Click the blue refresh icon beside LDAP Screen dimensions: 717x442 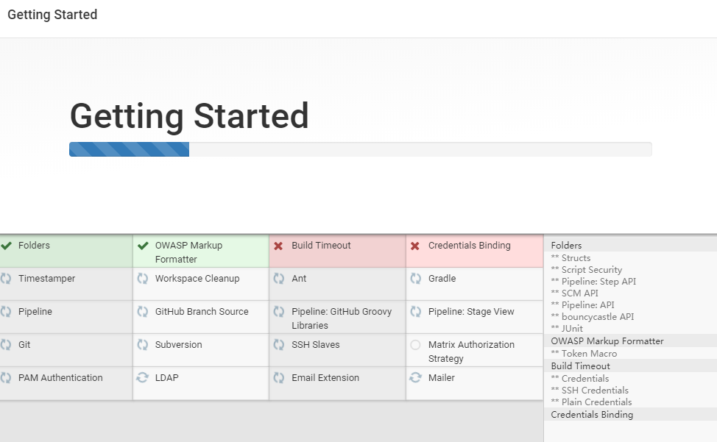(143, 377)
